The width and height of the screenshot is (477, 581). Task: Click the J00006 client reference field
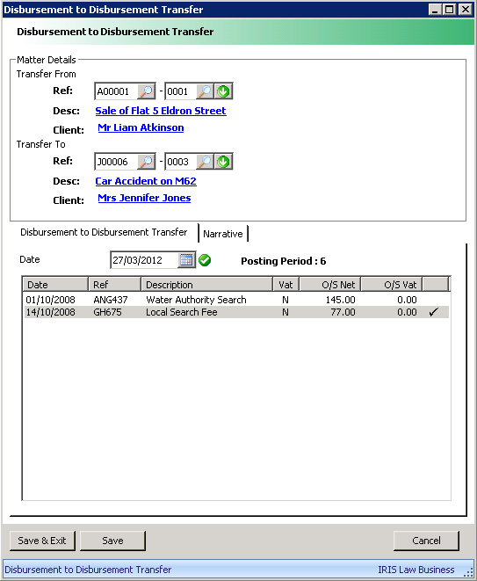[x=117, y=162]
